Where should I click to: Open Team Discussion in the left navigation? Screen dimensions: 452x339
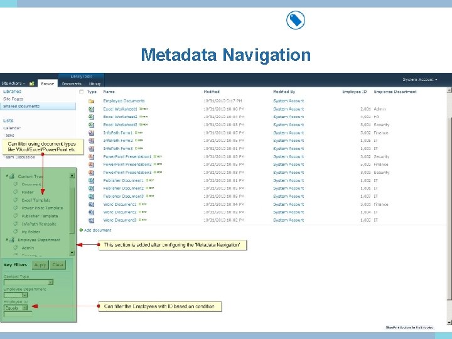pyautogui.click(x=19, y=157)
